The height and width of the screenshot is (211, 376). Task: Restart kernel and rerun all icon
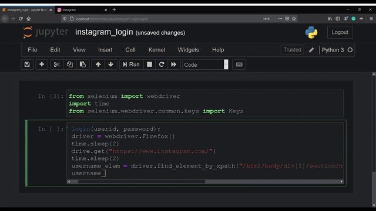tap(174, 64)
